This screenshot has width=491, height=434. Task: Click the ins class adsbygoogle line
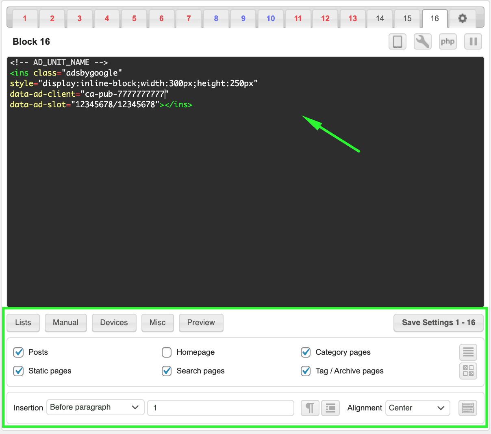tap(66, 73)
